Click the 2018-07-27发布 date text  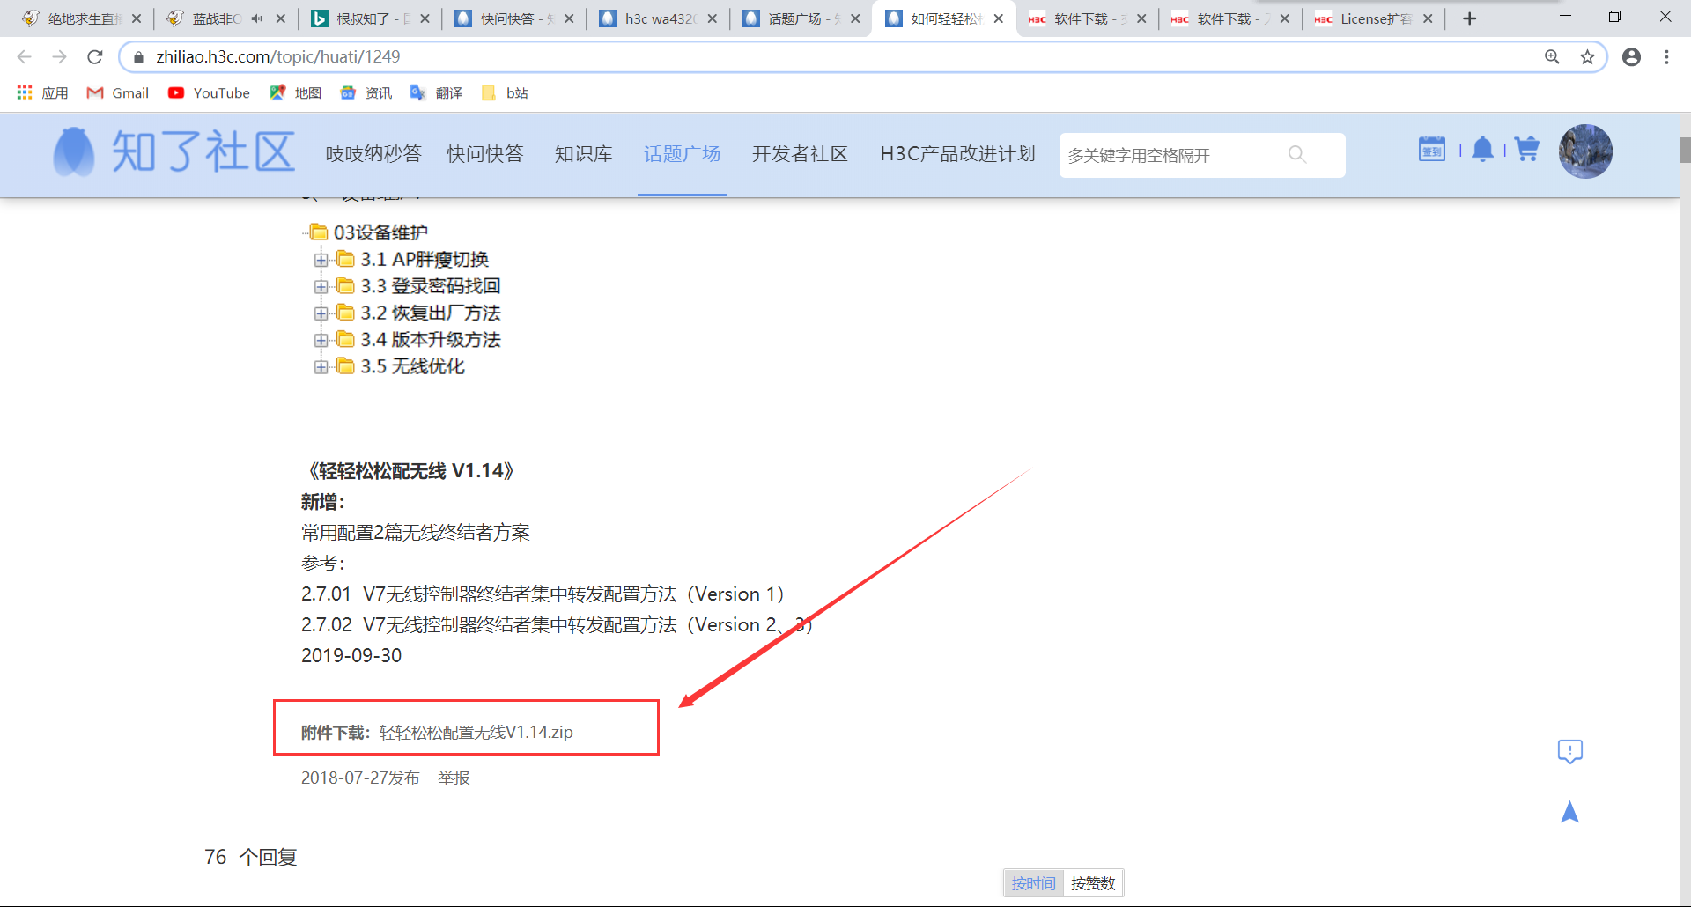coord(360,778)
